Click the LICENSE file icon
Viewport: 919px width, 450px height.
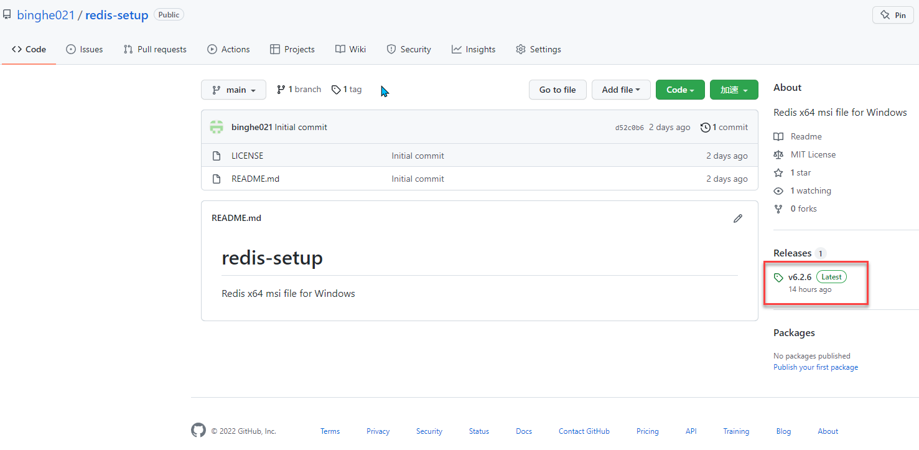(x=217, y=156)
